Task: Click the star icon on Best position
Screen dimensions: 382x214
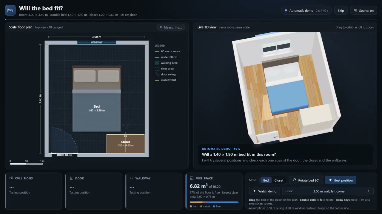Action: (x=330, y=180)
